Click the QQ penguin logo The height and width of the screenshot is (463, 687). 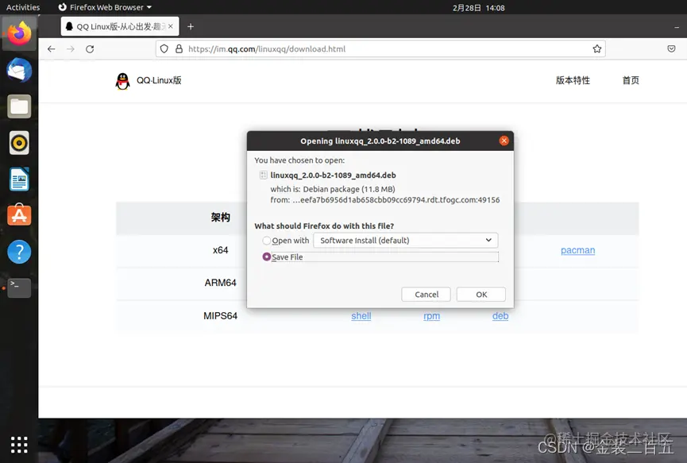(122, 81)
